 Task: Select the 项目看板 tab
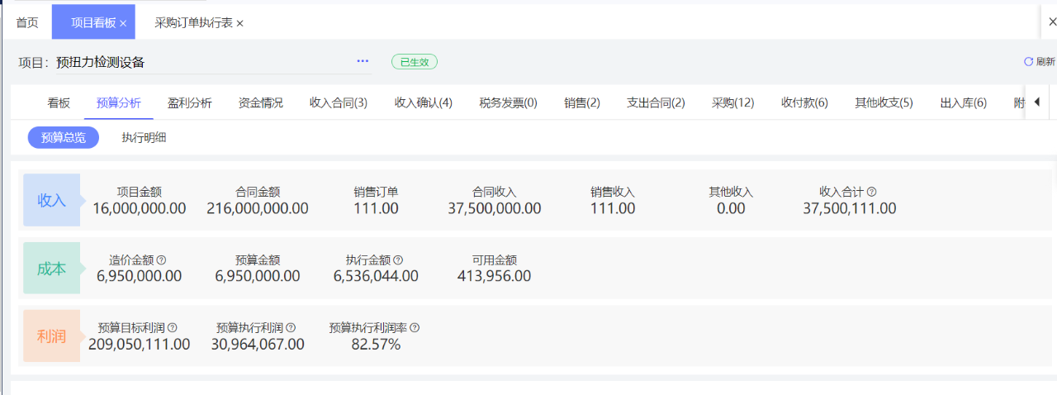pyautogui.click(x=93, y=23)
